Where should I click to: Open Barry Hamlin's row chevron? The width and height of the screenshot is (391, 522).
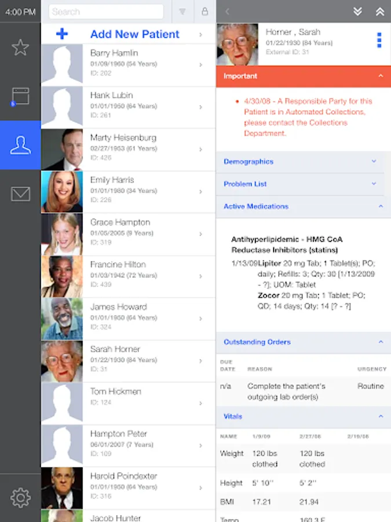tap(200, 64)
